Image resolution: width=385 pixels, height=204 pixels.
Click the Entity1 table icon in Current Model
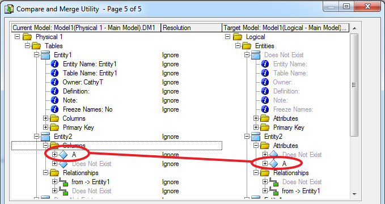tap(45, 55)
